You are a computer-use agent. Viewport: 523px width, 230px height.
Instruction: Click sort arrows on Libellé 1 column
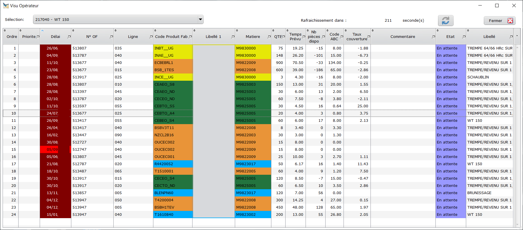point(194,30)
